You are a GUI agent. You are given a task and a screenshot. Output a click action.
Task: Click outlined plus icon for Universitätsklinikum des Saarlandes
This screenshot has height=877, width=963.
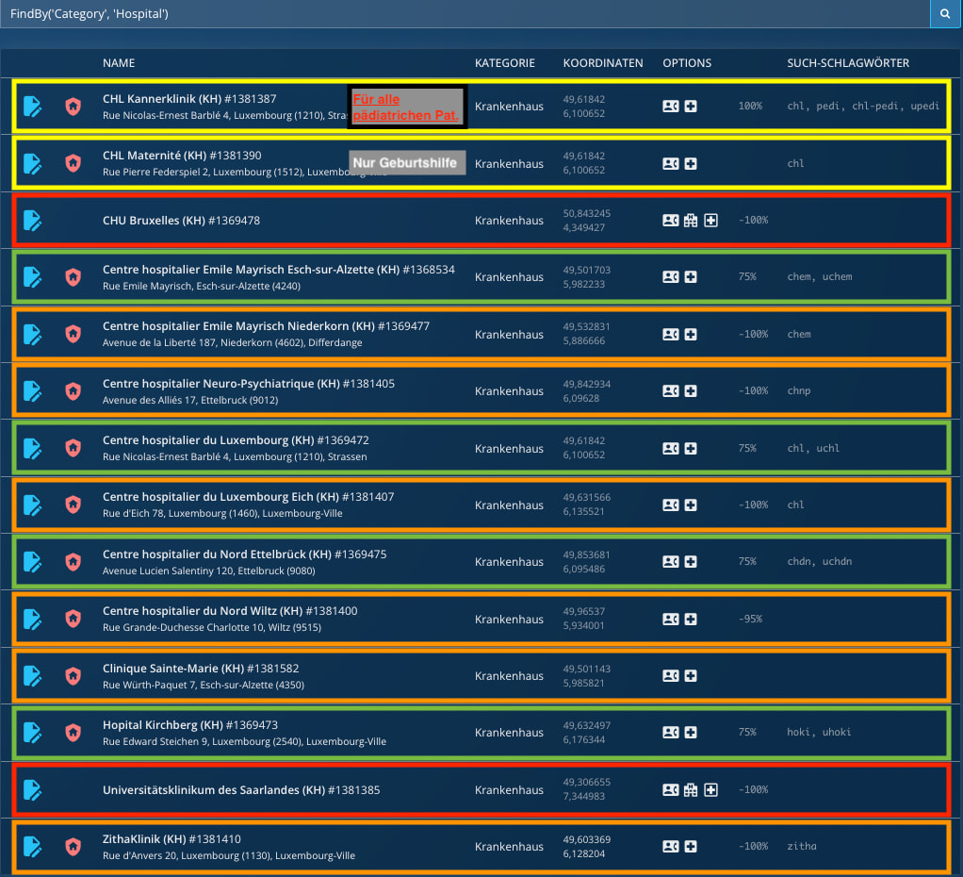click(710, 789)
